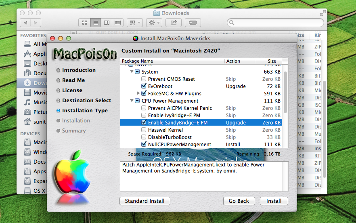
Task: Uncheck FakeSMC & HW Plugins
Action: [x=144, y=93]
